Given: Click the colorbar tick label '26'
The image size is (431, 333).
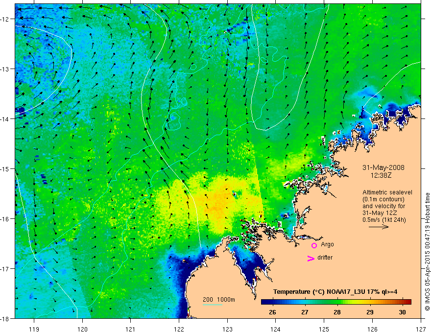Looking at the screenshot, I should click(272, 312).
